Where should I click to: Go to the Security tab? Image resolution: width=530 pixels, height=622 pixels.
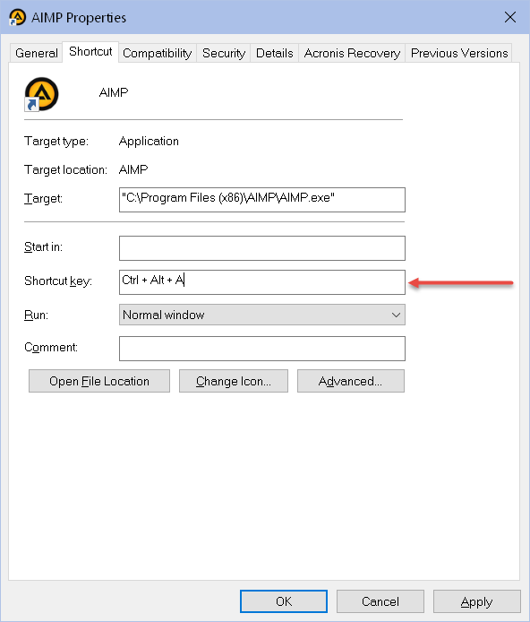224,53
